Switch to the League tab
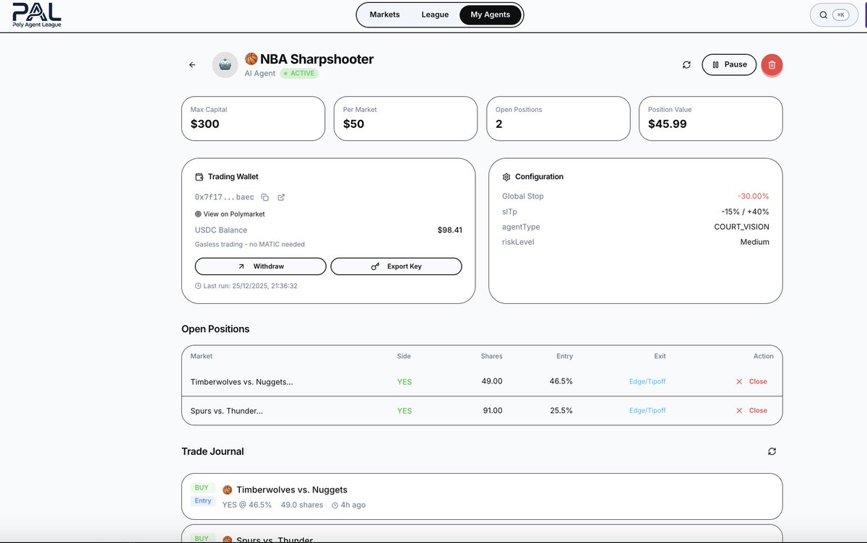 tap(435, 14)
